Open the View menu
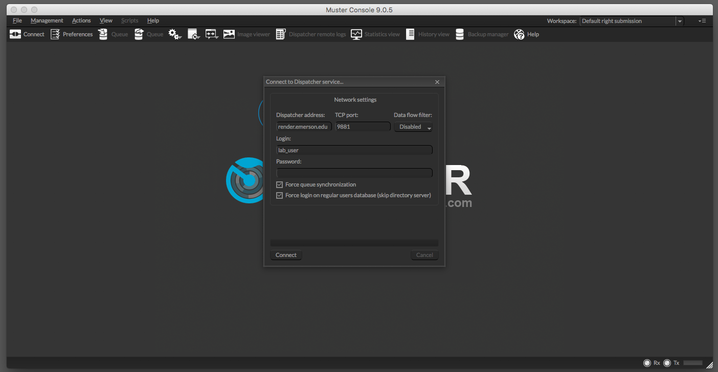The height and width of the screenshot is (372, 718). coord(106,20)
